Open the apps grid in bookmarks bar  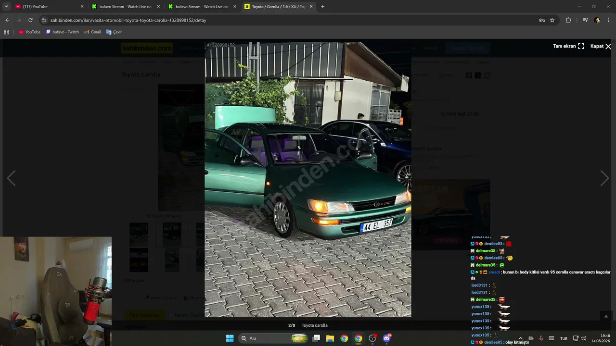[x=6, y=32]
